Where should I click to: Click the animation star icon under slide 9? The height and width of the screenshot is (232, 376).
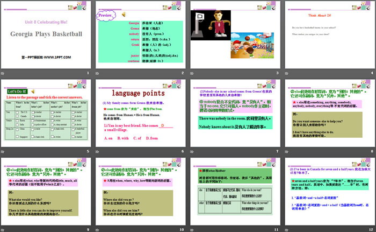point(3,230)
